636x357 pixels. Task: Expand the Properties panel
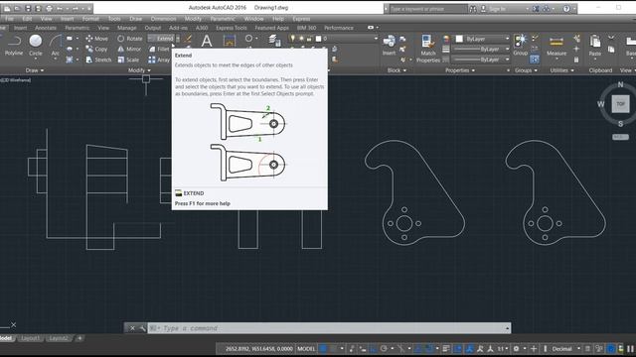(x=460, y=70)
